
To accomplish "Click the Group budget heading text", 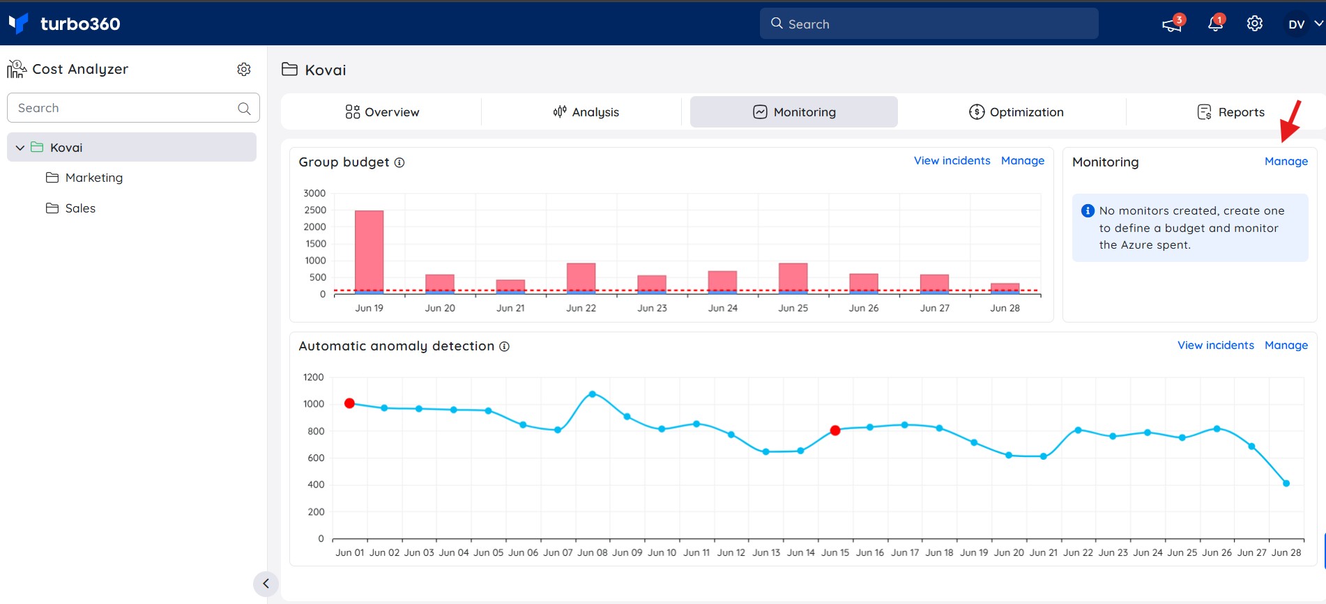I will (344, 162).
